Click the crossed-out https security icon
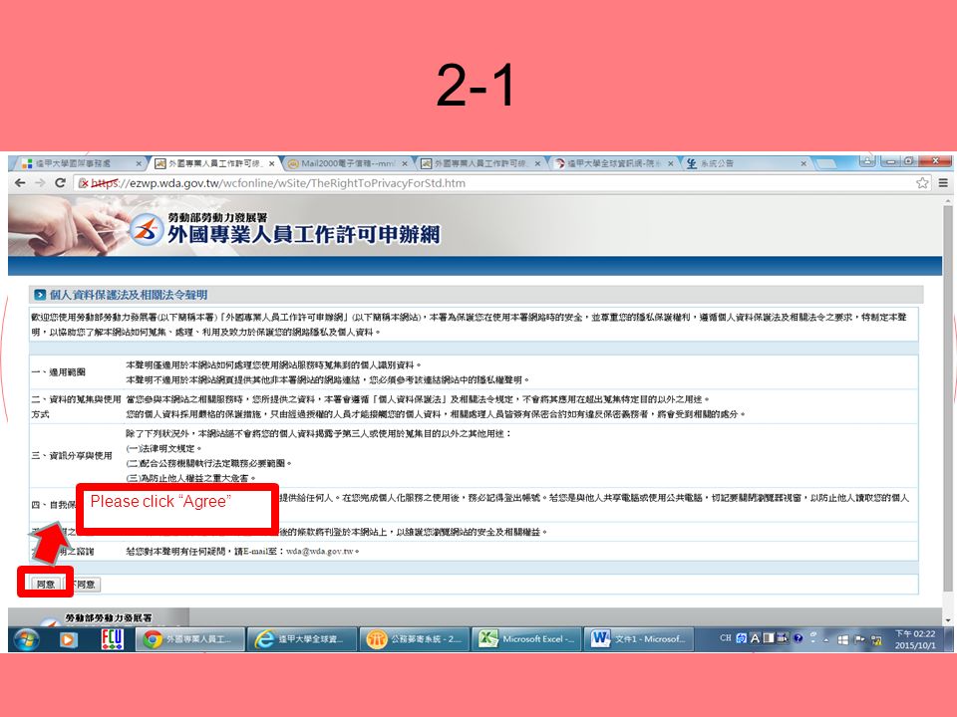This screenshot has width=957, height=717. tap(84, 183)
